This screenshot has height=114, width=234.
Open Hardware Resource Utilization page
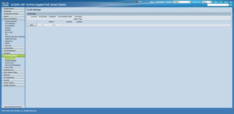[x=15, y=37]
